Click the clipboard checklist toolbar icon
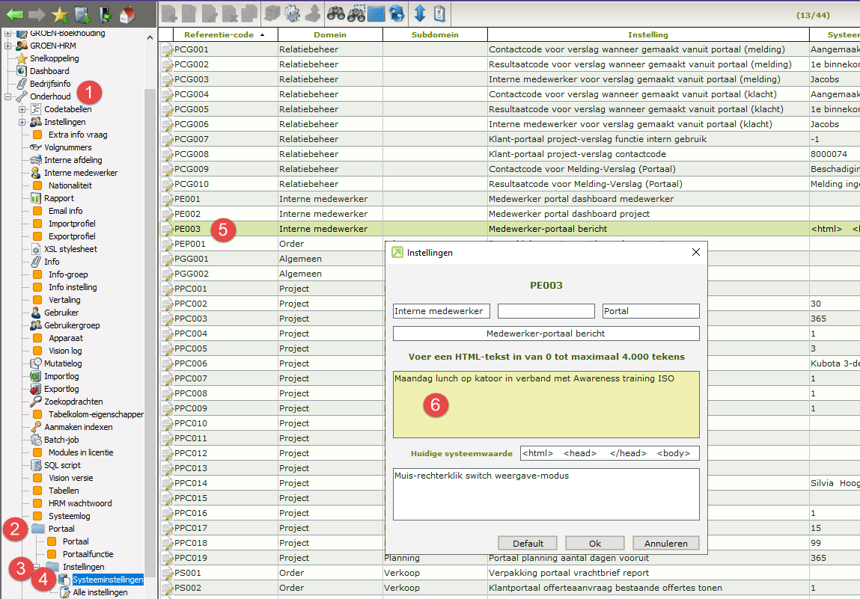 [440, 13]
